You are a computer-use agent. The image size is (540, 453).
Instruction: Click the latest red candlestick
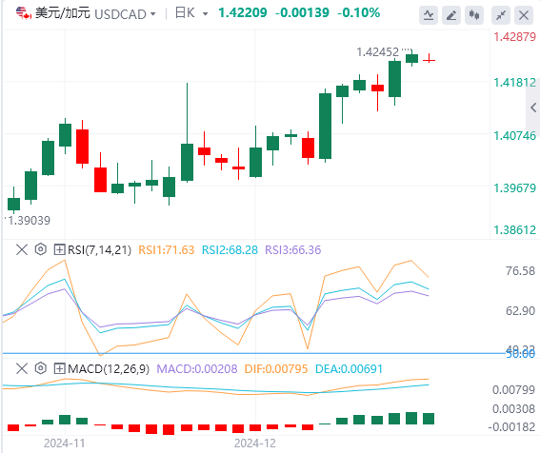[x=430, y=59]
